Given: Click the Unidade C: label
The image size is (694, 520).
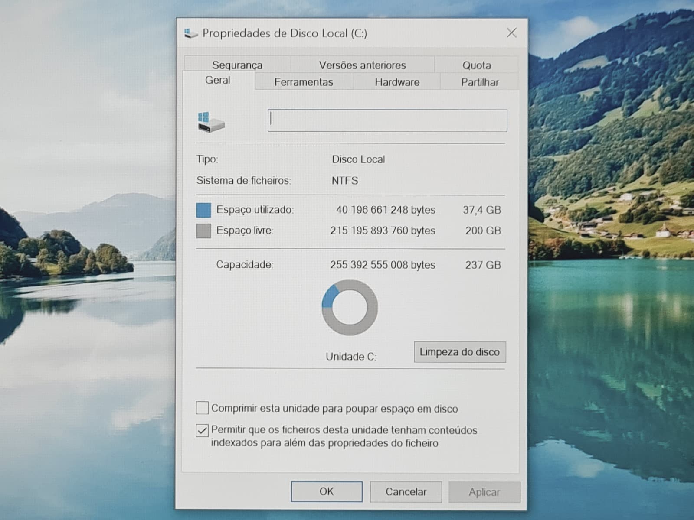Looking at the screenshot, I should (x=351, y=357).
